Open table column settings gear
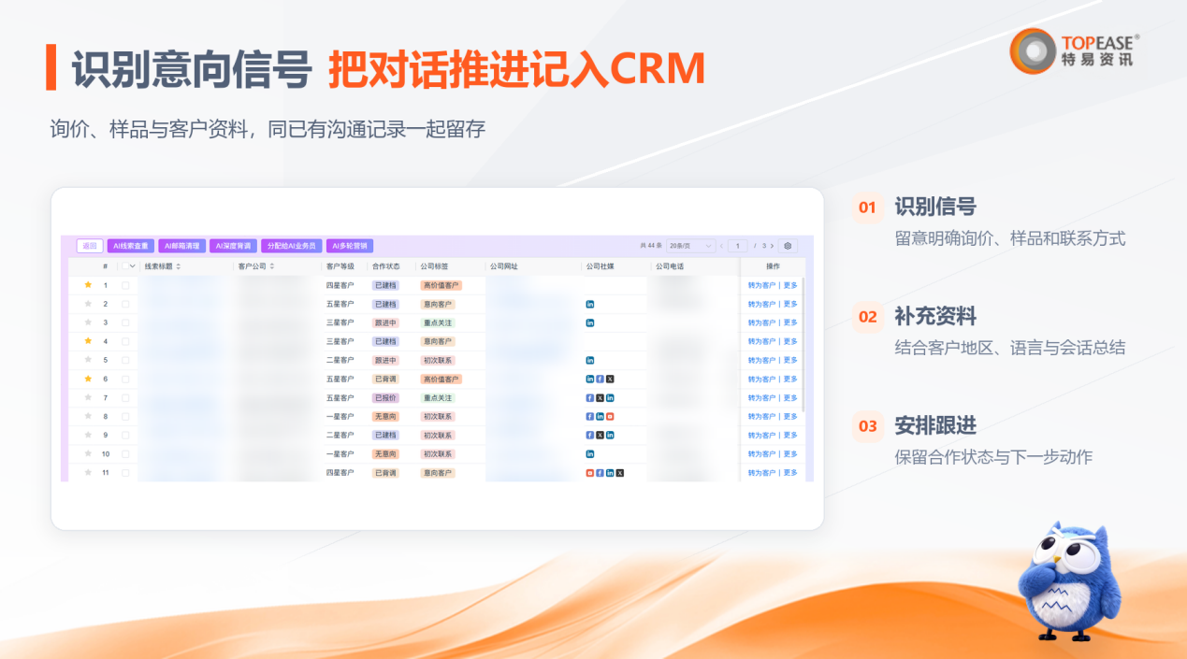 pyautogui.click(x=788, y=246)
